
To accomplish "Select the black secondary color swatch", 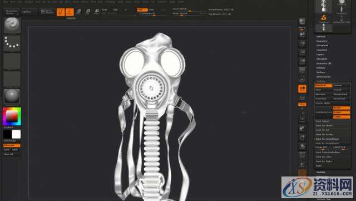I will point(7,134).
